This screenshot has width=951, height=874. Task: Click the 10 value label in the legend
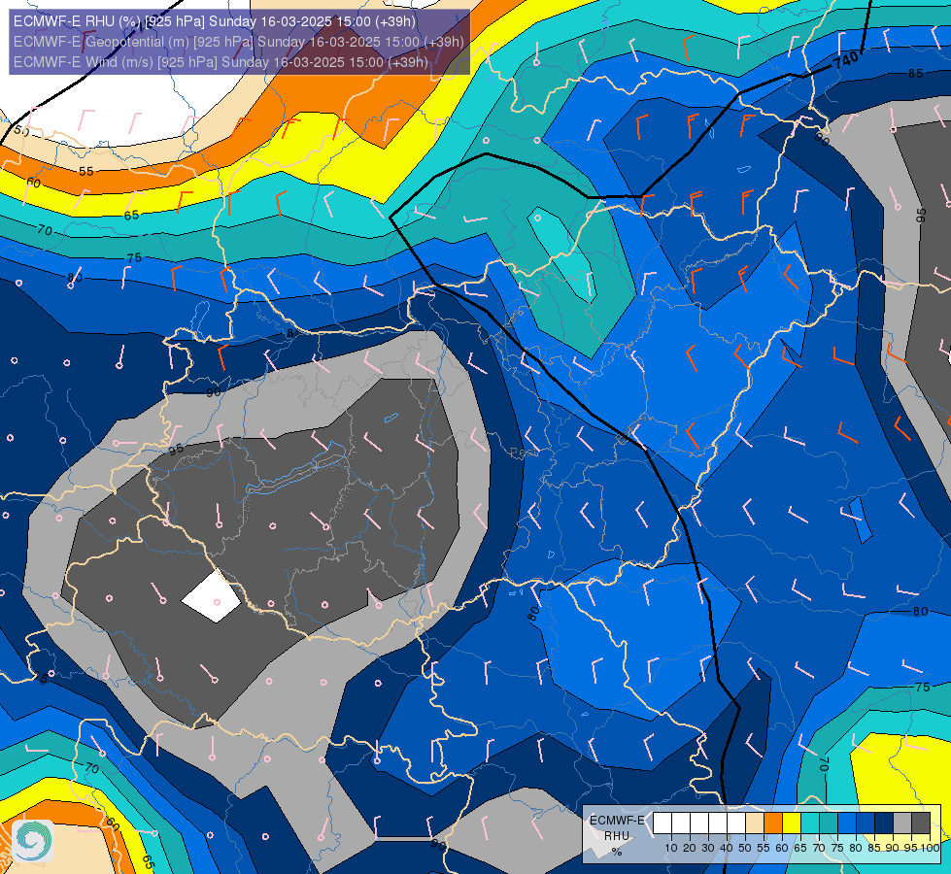(671, 848)
